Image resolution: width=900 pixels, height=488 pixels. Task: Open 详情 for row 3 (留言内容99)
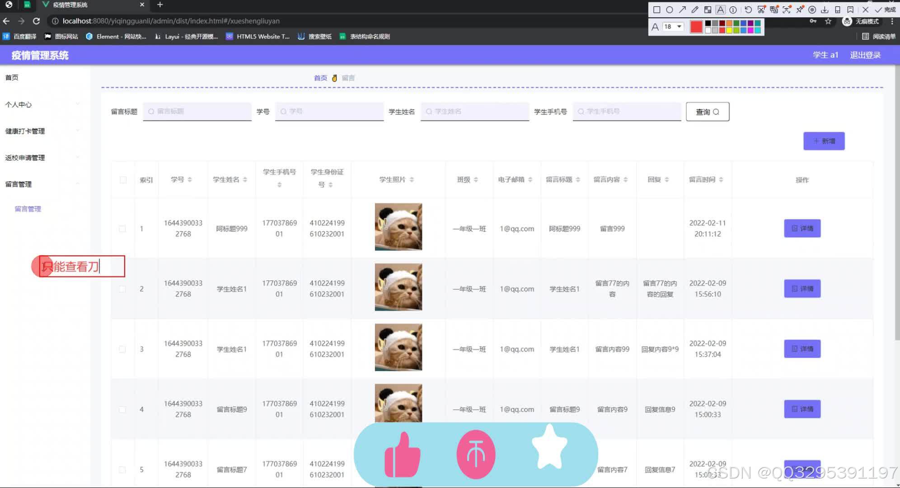coord(802,349)
